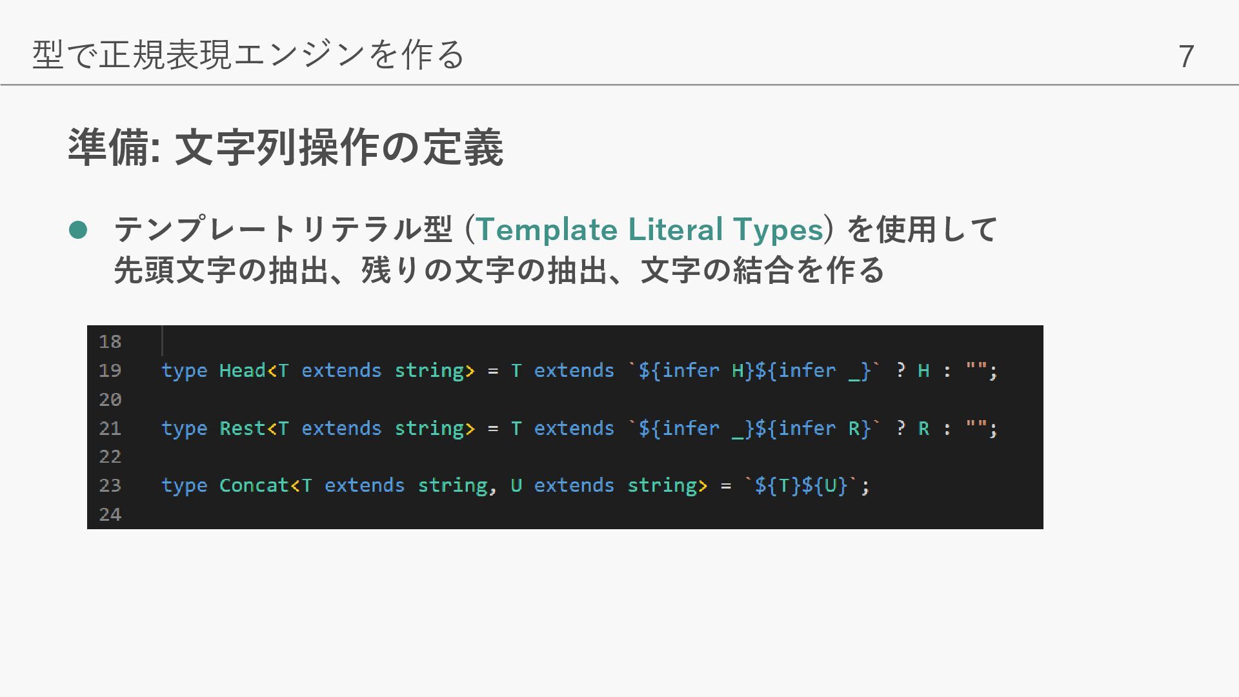This screenshot has height=697, width=1239.
Task: Click the `${T}${U}` template expression
Action: (801, 485)
